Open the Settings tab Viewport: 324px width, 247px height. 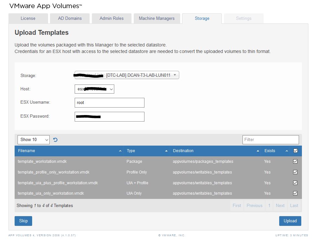tap(244, 19)
